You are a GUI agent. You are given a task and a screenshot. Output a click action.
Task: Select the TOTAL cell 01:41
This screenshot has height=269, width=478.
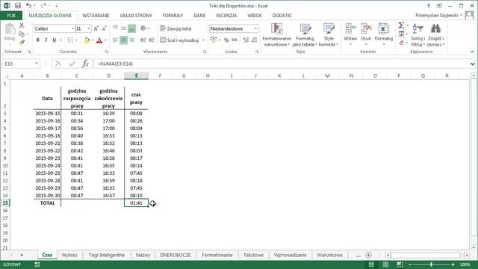click(136, 202)
